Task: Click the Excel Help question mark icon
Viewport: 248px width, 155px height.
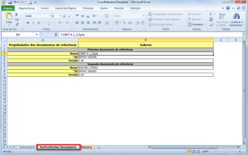Action: click(228, 8)
